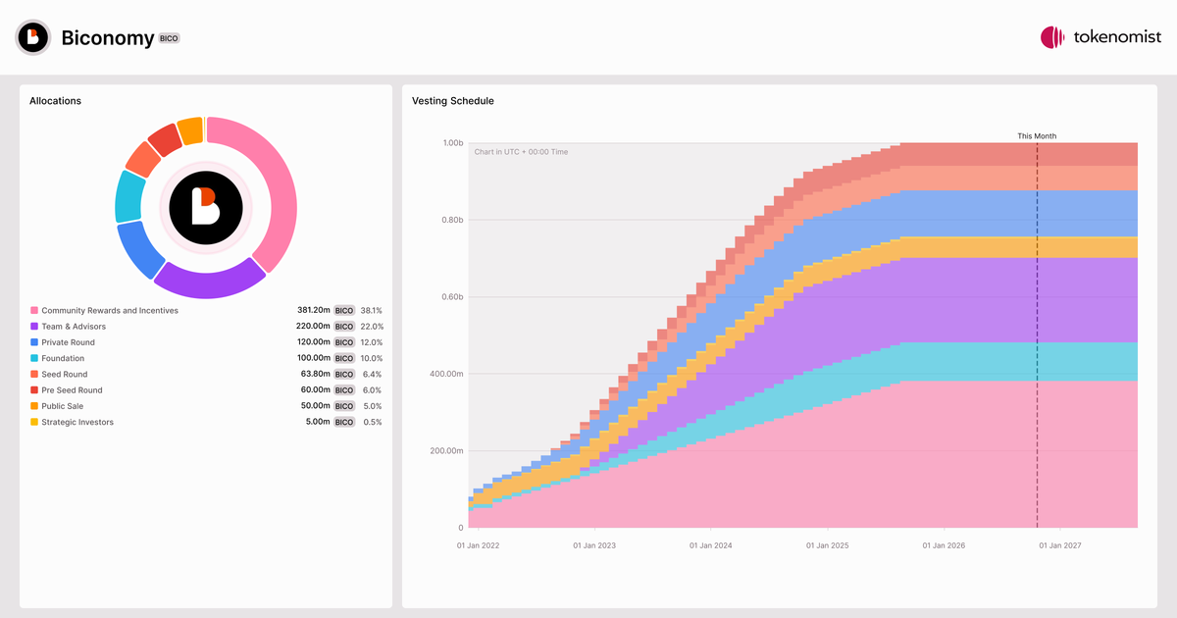The image size is (1177, 618).
Task: Click the 'Strategic Investors' legend label
Action: click(77, 423)
